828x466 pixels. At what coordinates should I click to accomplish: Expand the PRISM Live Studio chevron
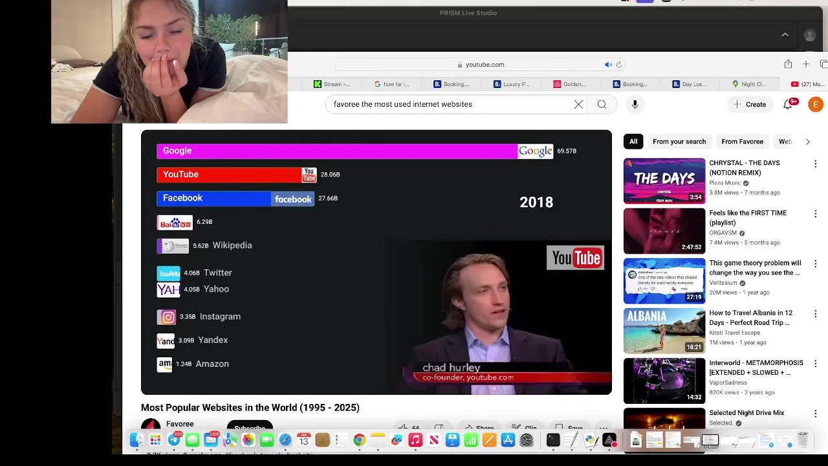(x=785, y=35)
